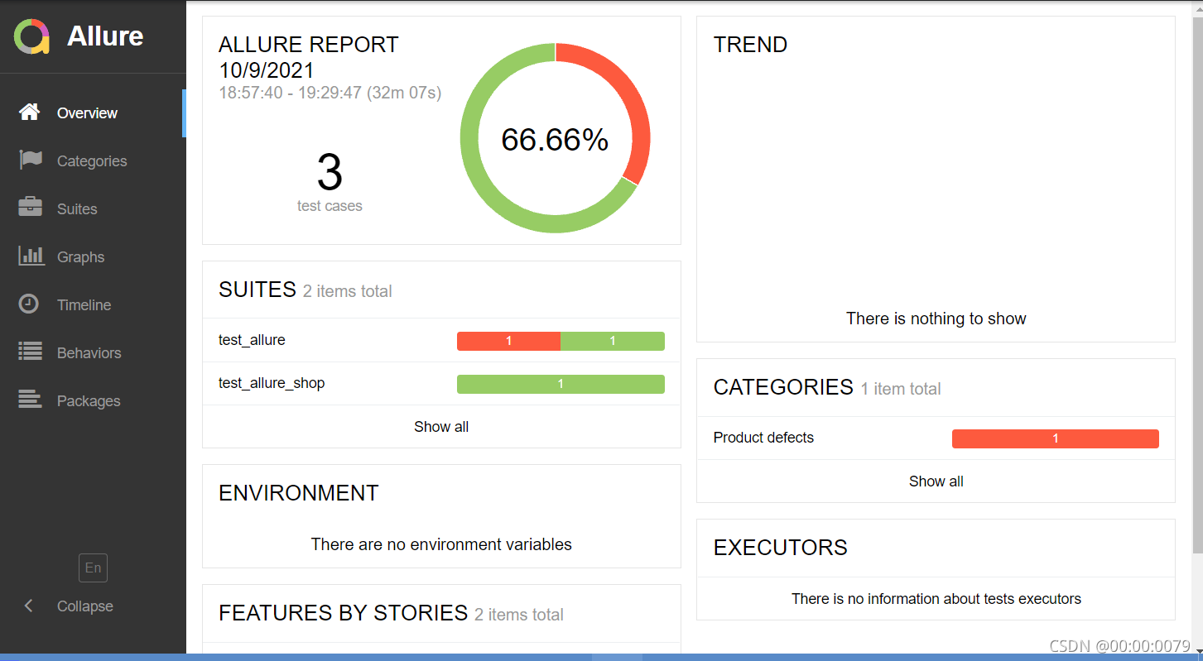
Task: Collapse sidebar using the chevron icon
Action: (x=28, y=606)
